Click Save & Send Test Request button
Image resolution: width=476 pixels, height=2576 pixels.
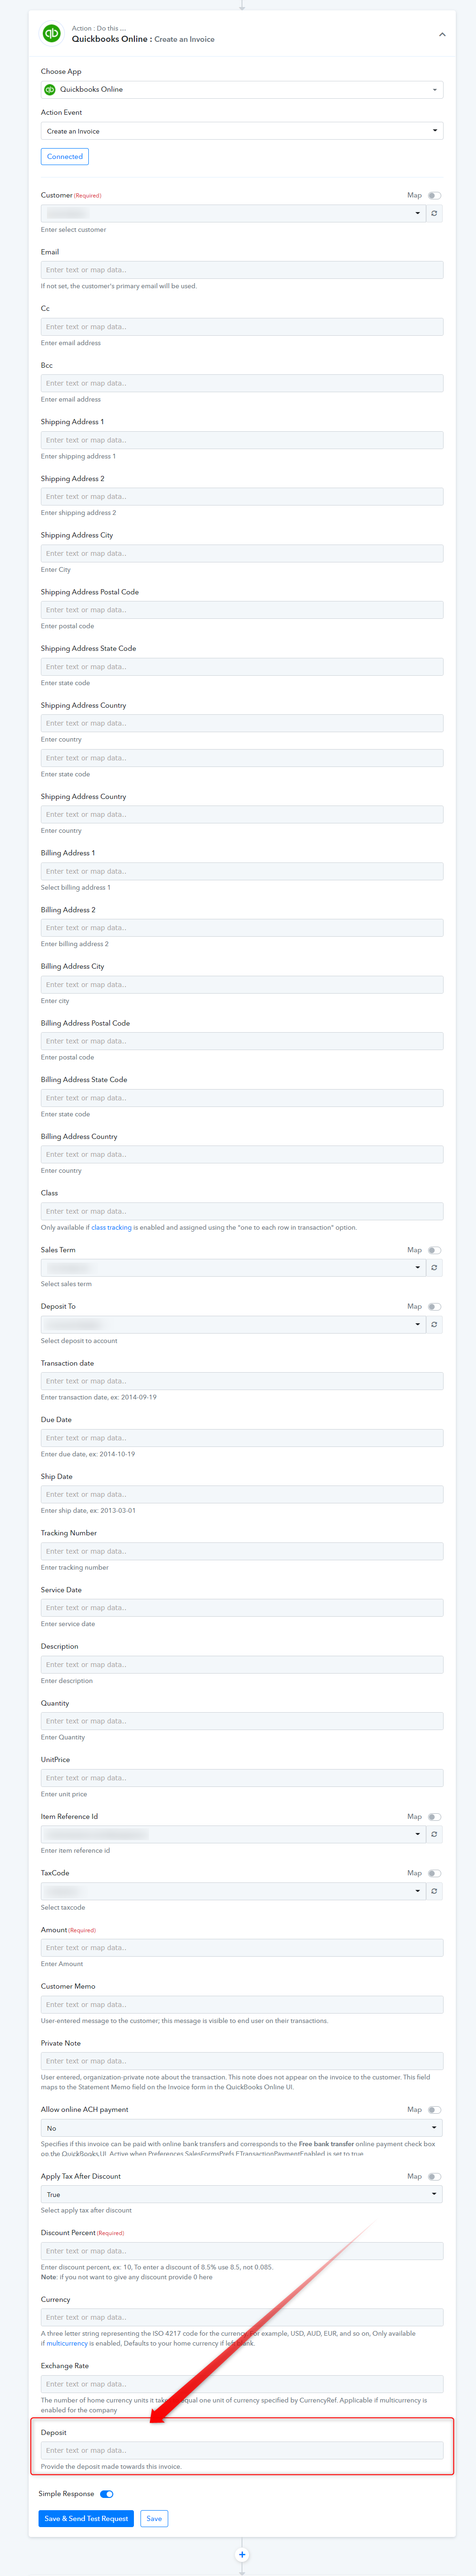tap(86, 2519)
